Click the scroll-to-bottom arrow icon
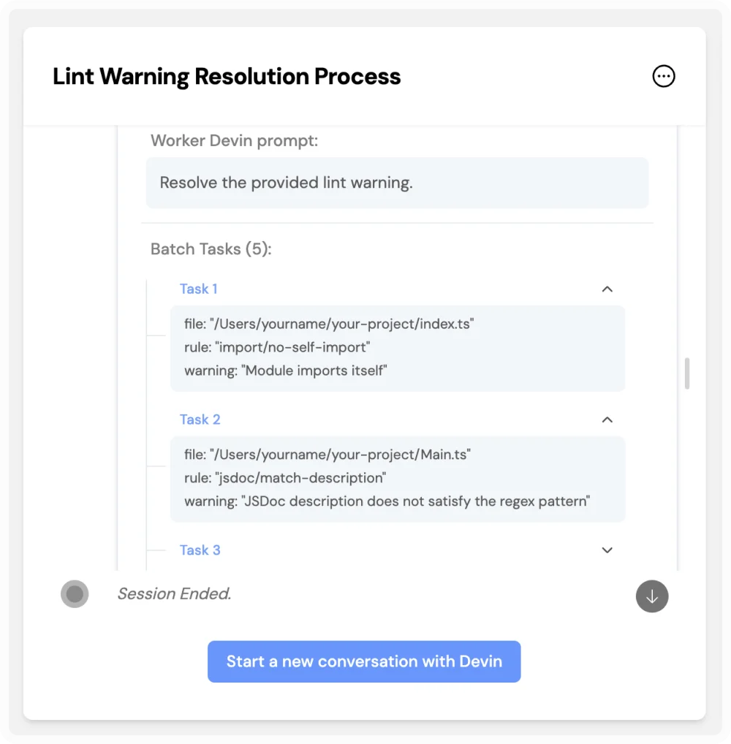Image resolution: width=731 pixels, height=744 pixels. coord(651,596)
